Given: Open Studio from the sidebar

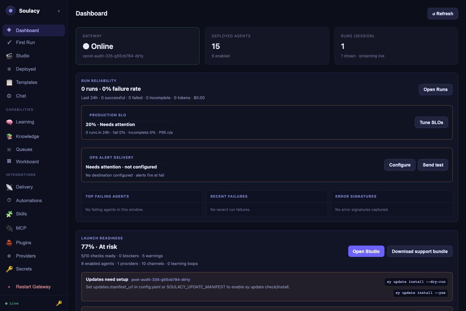Looking at the screenshot, I should pos(34,56).
